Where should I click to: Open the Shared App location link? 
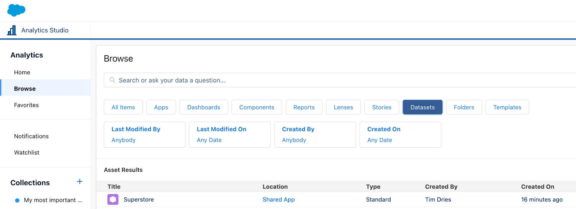click(278, 199)
